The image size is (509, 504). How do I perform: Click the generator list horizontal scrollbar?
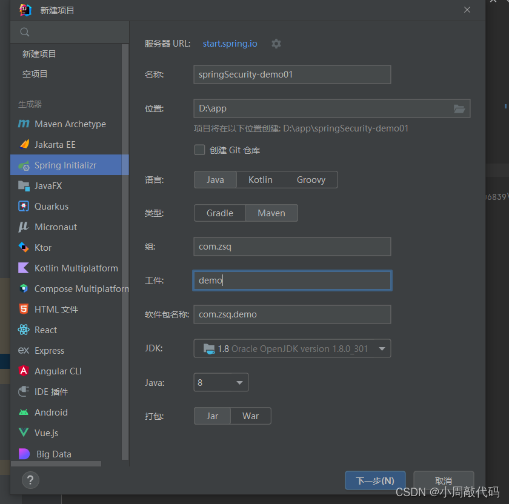pos(56,464)
